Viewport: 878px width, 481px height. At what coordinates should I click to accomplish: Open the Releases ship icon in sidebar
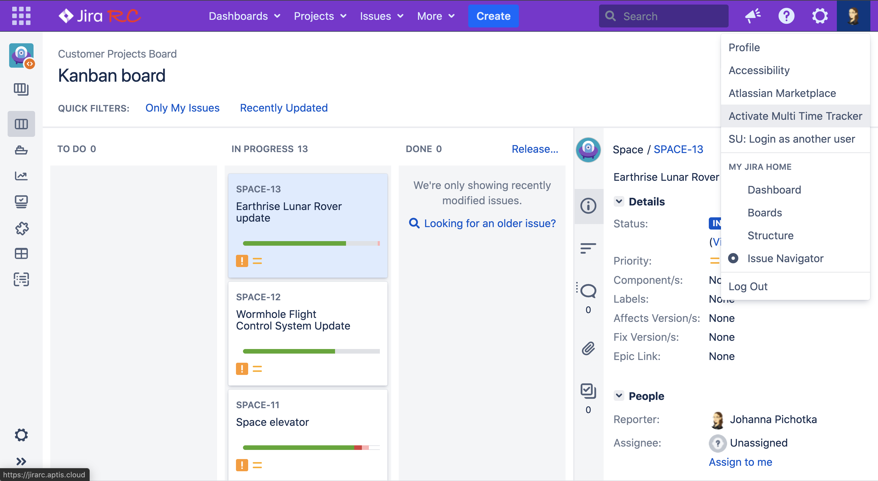[21, 150]
